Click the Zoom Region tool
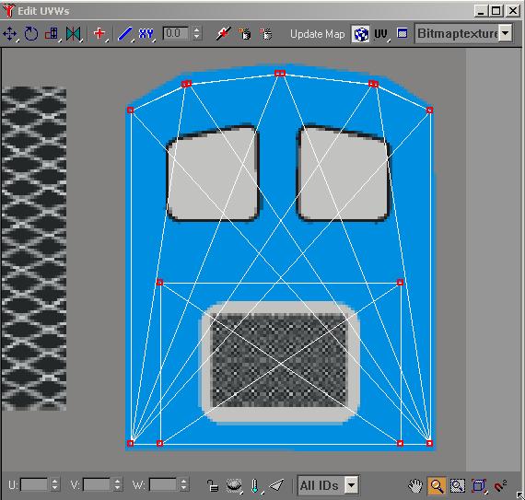This screenshot has height=500, width=525. tap(458, 485)
